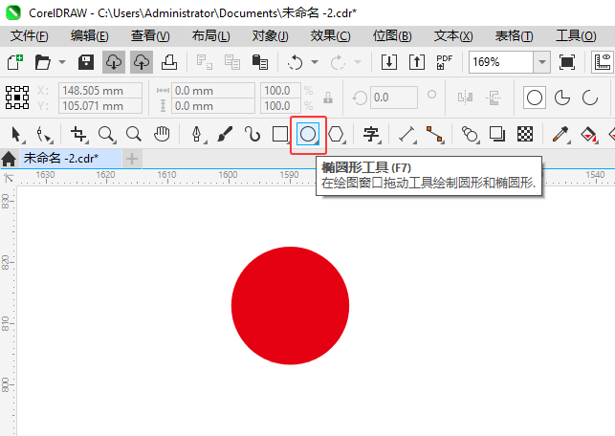The height and width of the screenshot is (436, 615).
Task: Save the document with floppy icon
Action: [85, 62]
